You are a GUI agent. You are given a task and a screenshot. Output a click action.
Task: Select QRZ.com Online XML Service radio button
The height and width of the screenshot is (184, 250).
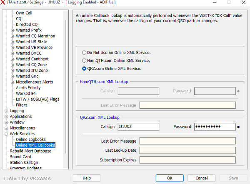click(84, 69)
